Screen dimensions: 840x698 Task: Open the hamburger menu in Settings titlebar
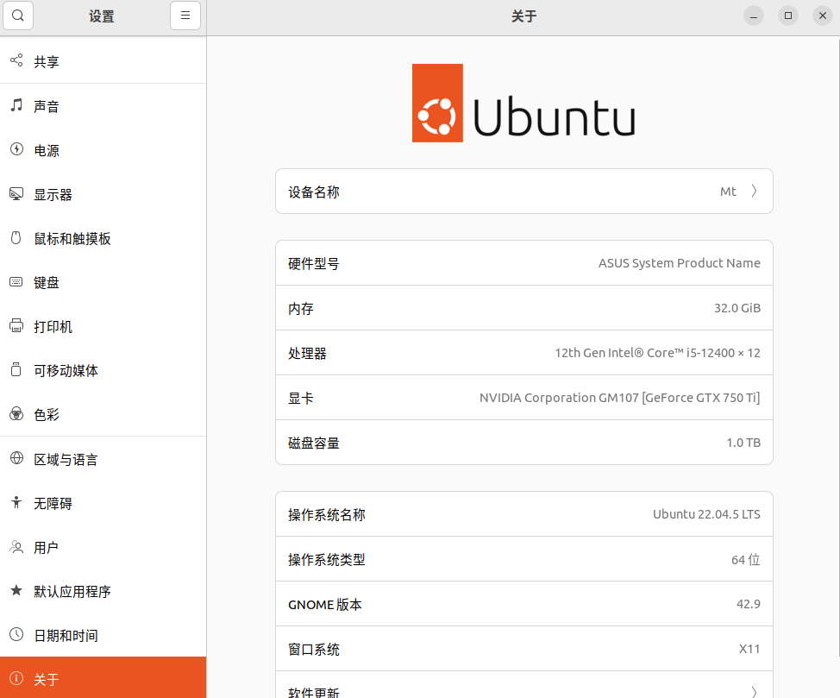(185, 16)
